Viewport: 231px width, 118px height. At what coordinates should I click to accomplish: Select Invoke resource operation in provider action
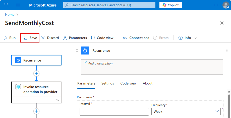tap(36, 92)
